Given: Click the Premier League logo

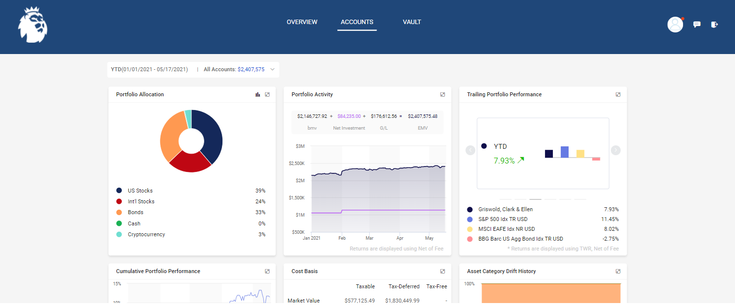Looking at the screenshot, I should tap(32, 25).
